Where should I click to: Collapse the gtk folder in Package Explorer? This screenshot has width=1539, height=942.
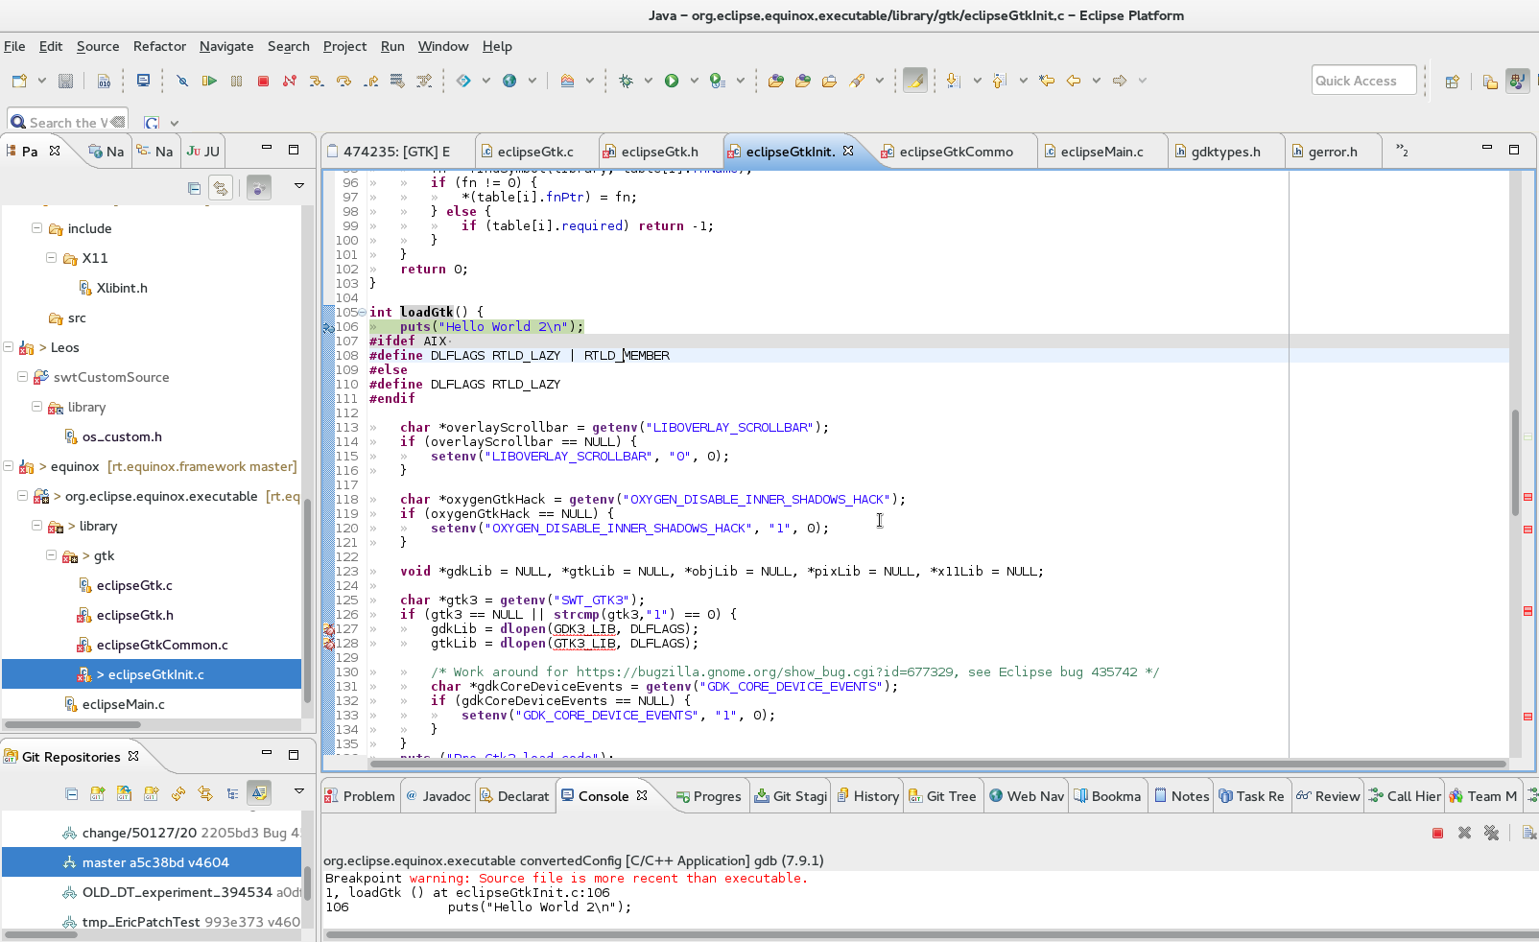50,555
